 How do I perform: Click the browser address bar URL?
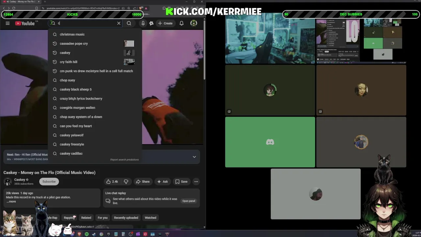83,8
